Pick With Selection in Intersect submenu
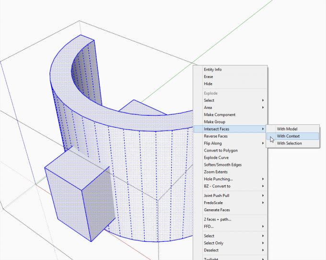Screen dimensions: 326x260 tap(289, 143)
